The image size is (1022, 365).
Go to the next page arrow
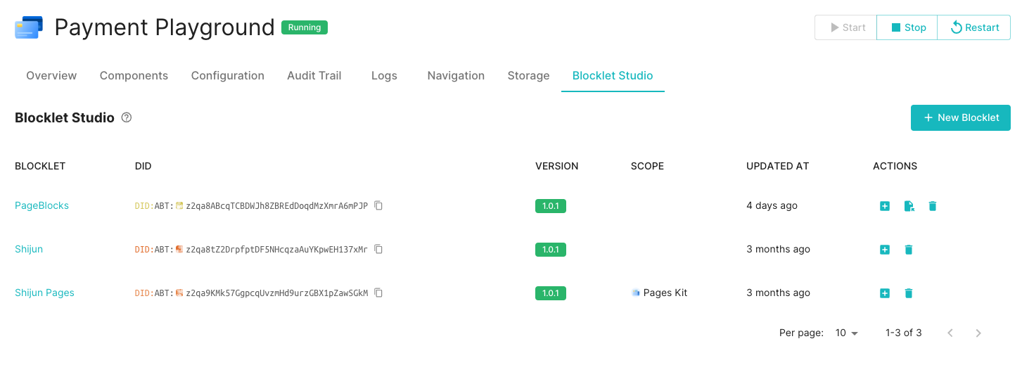coord(978,333)
